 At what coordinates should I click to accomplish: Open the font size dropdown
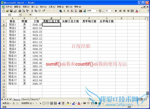[x=112, y=11]
